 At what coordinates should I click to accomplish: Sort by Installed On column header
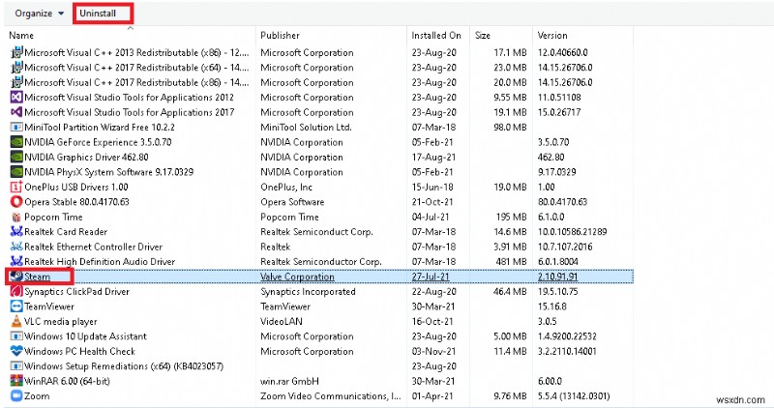click(436, 35)
